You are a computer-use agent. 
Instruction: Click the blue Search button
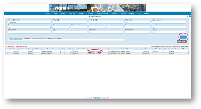[183, 37]
